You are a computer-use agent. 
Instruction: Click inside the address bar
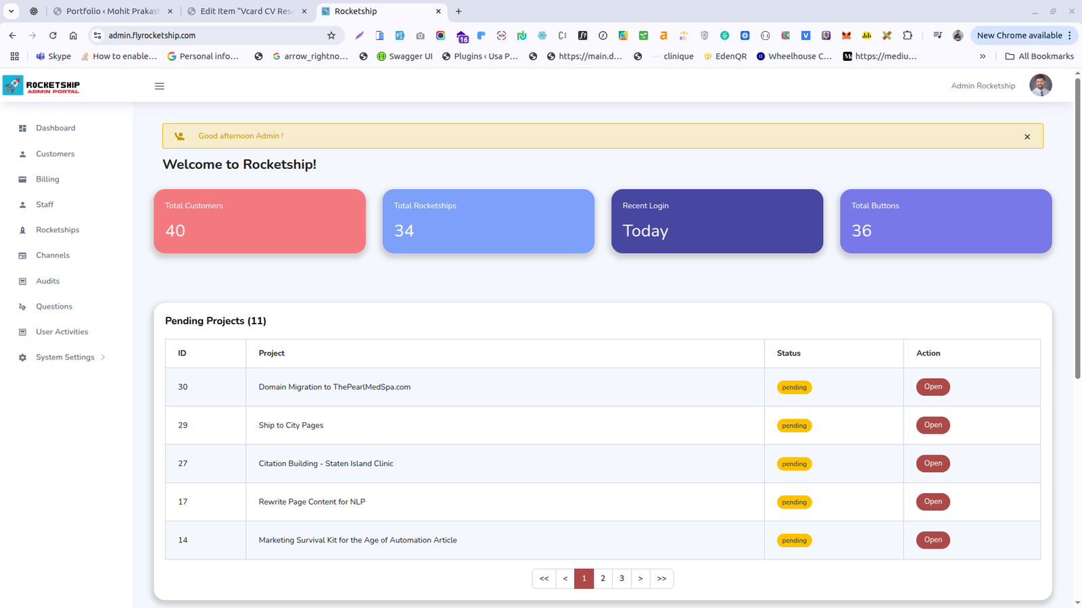click(x=203, y=34)
